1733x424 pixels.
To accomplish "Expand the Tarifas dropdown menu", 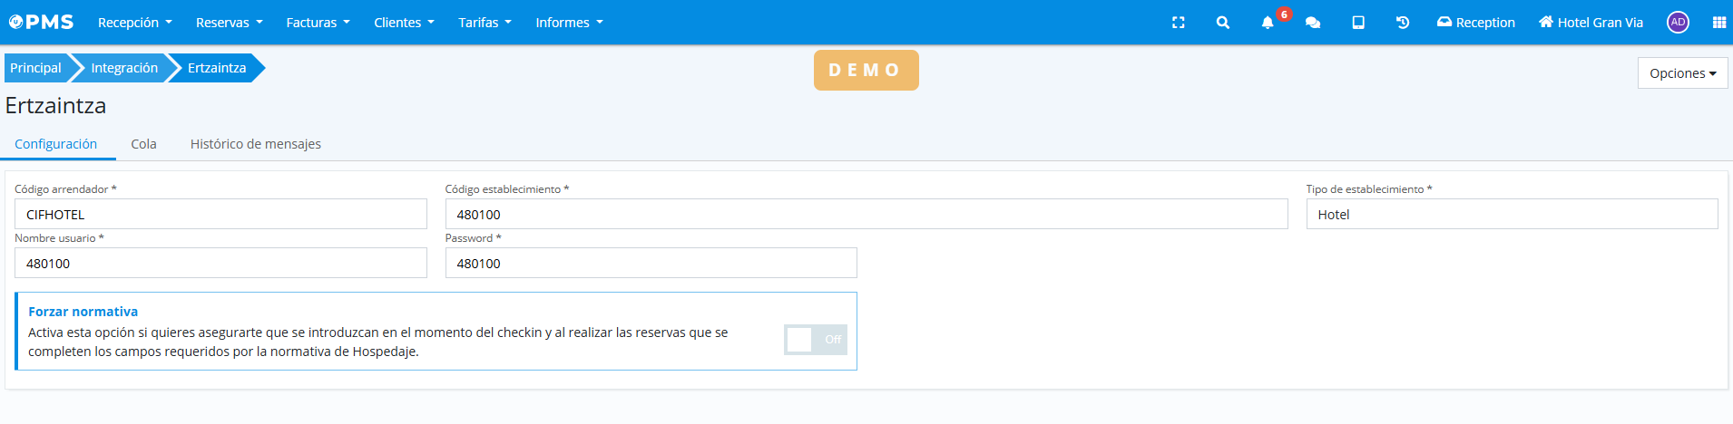I will pos(485,23).
